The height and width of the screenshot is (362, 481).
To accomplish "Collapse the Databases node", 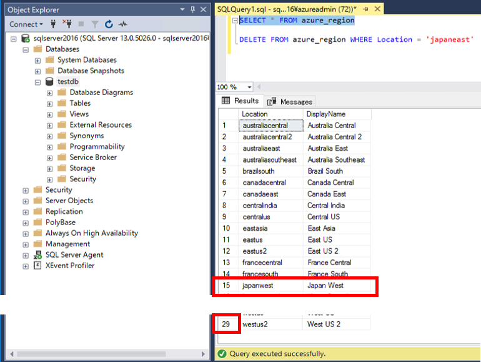I will (x=26, y=50).
